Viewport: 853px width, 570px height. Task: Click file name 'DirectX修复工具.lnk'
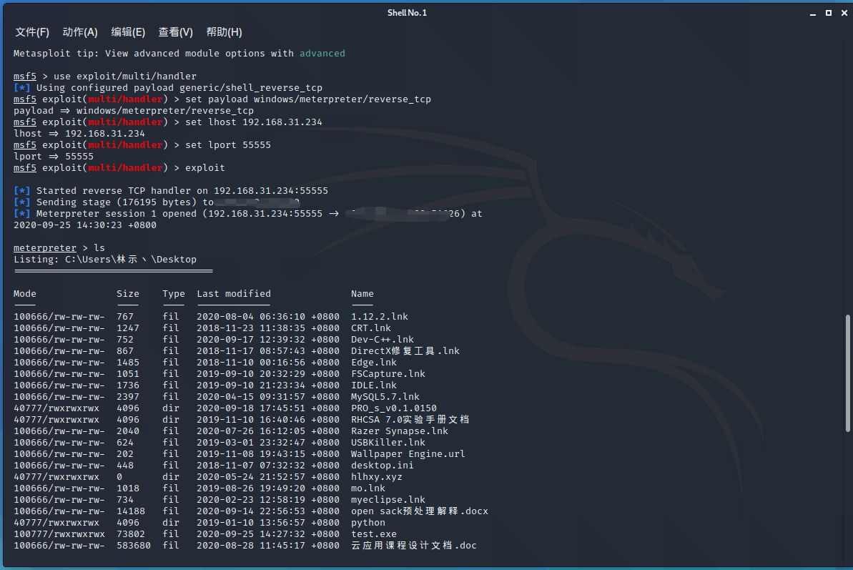tap(405, 350)
